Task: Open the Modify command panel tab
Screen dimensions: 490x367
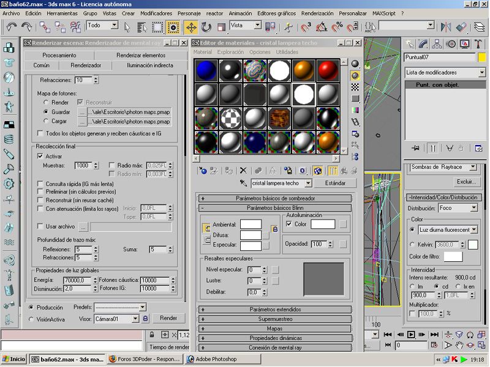Action: click(423, 44)
